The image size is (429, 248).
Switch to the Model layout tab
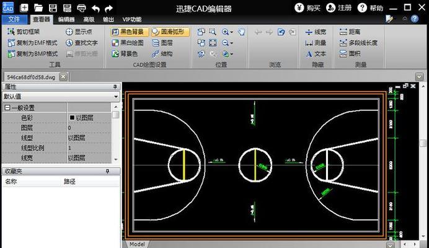137,244
